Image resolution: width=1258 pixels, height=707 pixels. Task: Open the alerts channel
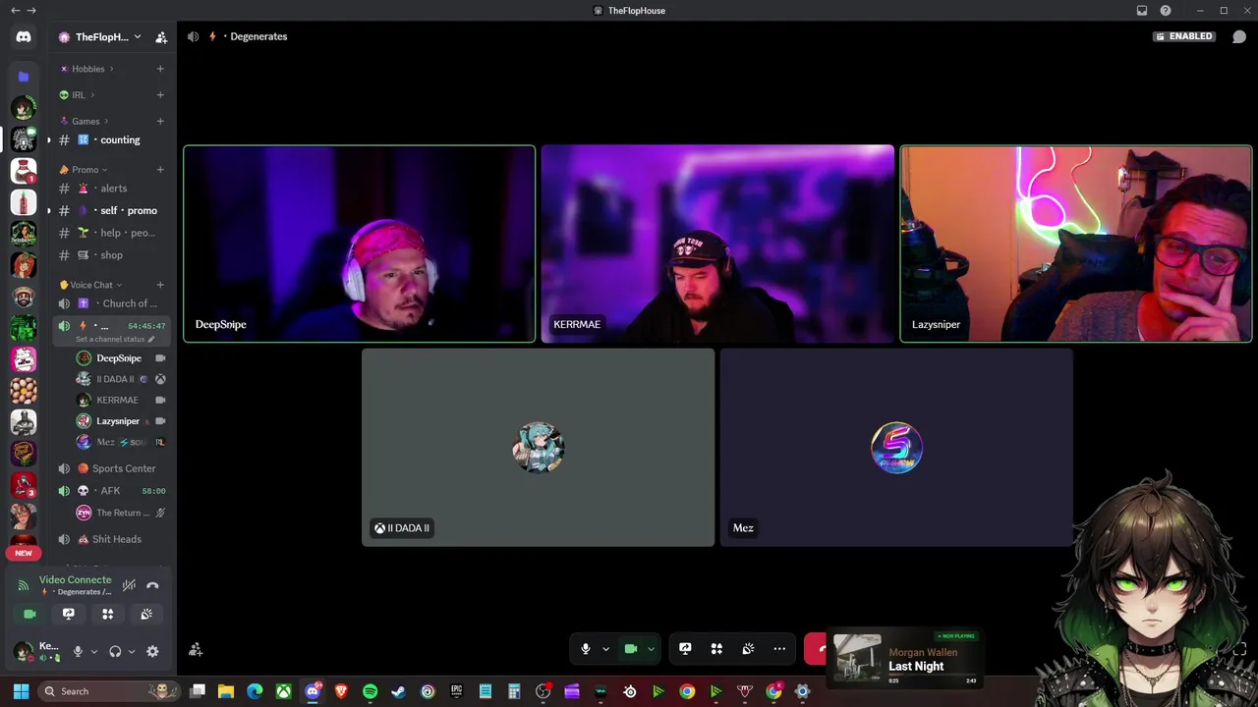click(x=111, y=189)
